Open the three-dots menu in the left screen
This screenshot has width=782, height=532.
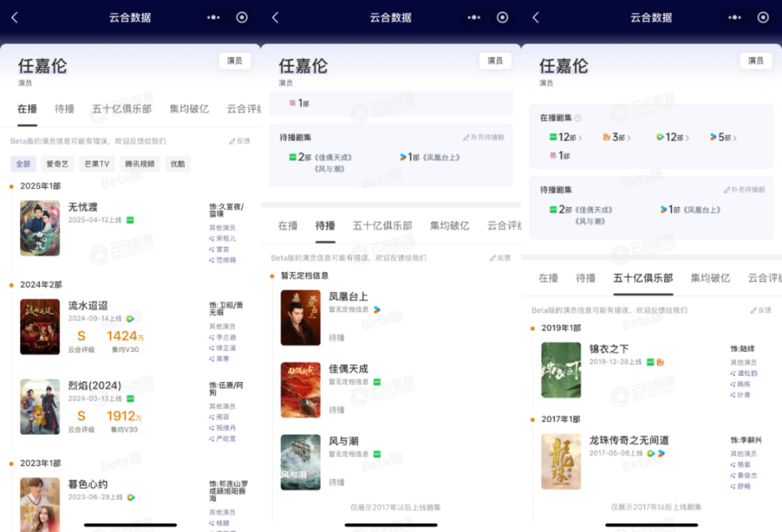213,17
